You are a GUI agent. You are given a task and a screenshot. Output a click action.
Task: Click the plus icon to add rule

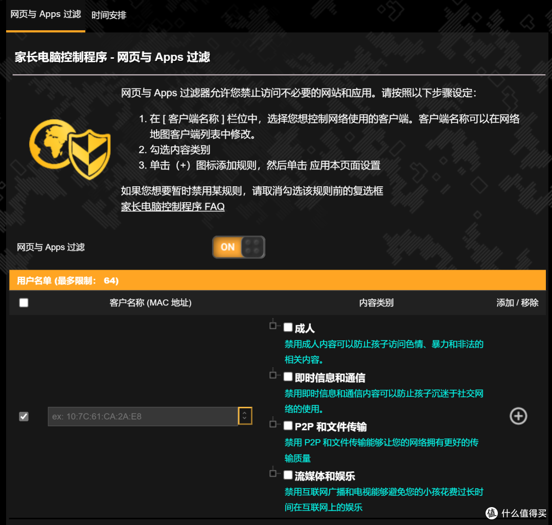519,416
